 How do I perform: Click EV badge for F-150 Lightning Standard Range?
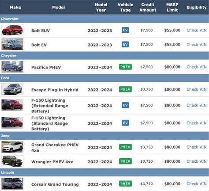coord(125,123)
